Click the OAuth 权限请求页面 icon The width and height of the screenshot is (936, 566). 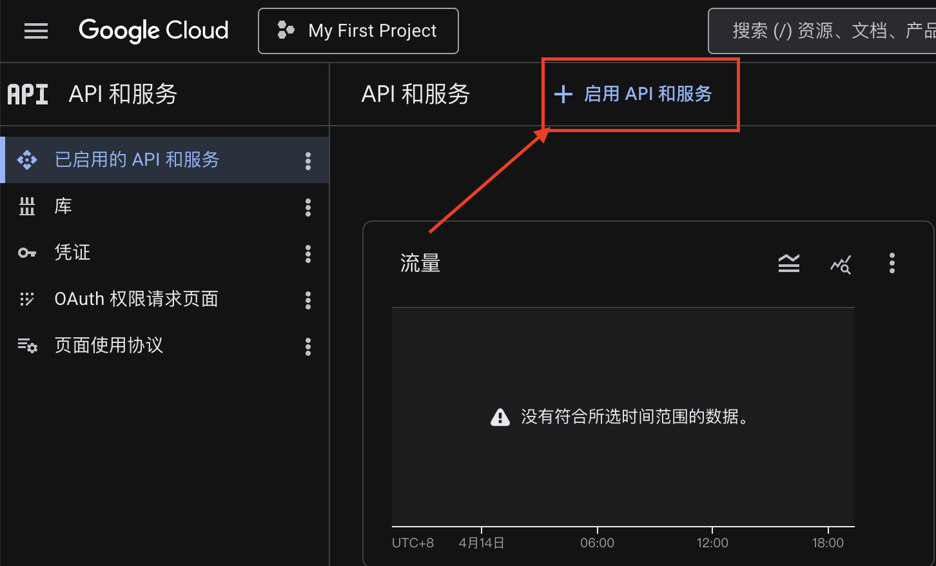pyautogui.click(x=27, y=299)
